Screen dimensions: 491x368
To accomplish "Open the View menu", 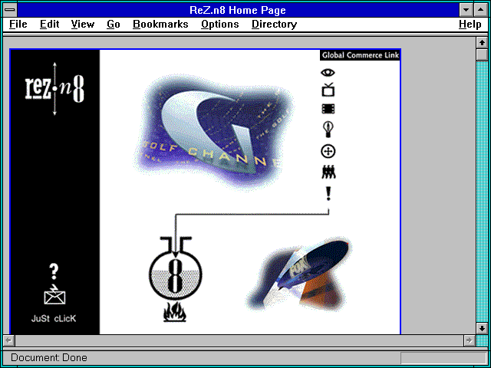I will click(83, 25).
